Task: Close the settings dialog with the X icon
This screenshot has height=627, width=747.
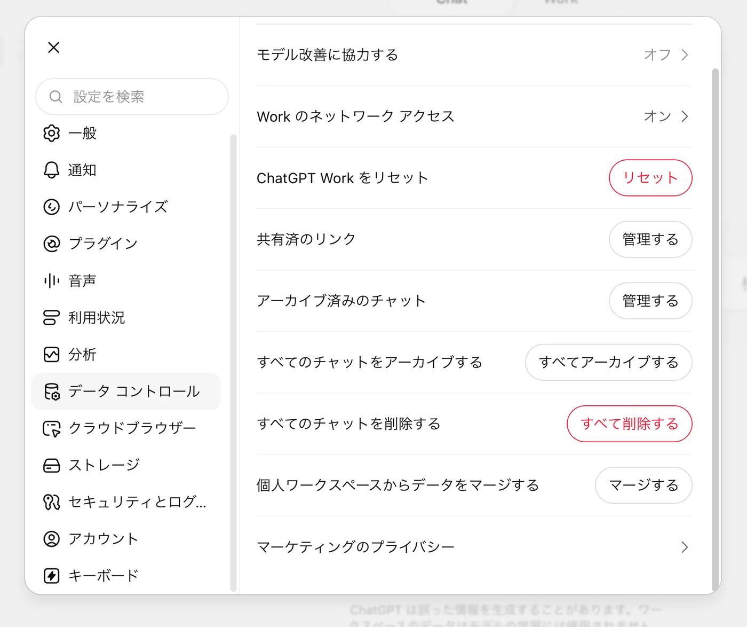Action: 53,48
